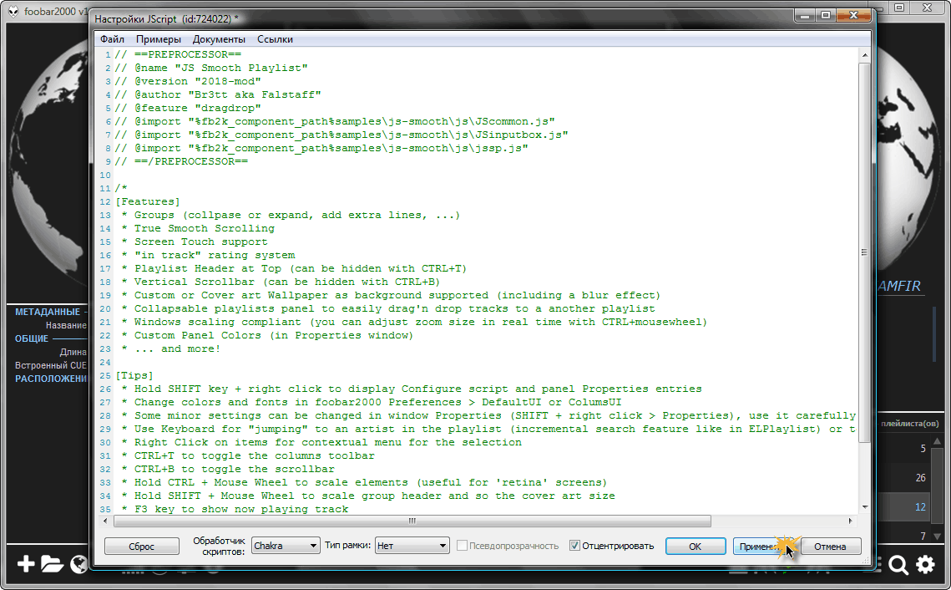The width and height of the screenshot is (951, 590).
Task: Click the Применить button
Action: (x=762, y=547)
